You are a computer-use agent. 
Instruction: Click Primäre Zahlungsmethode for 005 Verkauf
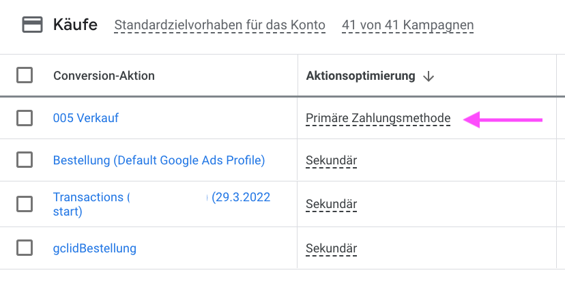(x=378, y=118)
